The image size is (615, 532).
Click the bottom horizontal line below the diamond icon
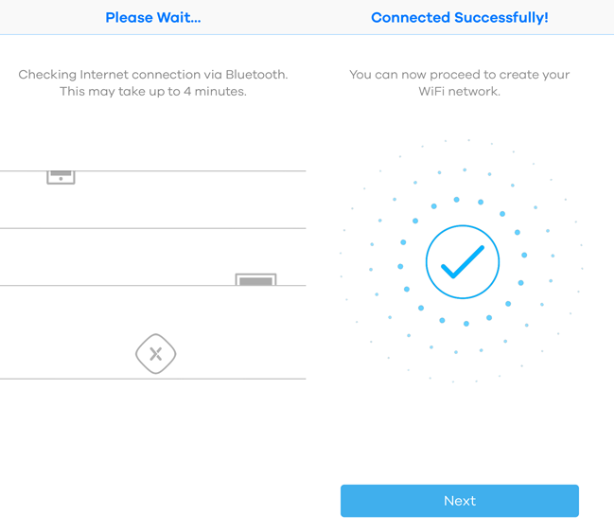(x=153, y=379)
